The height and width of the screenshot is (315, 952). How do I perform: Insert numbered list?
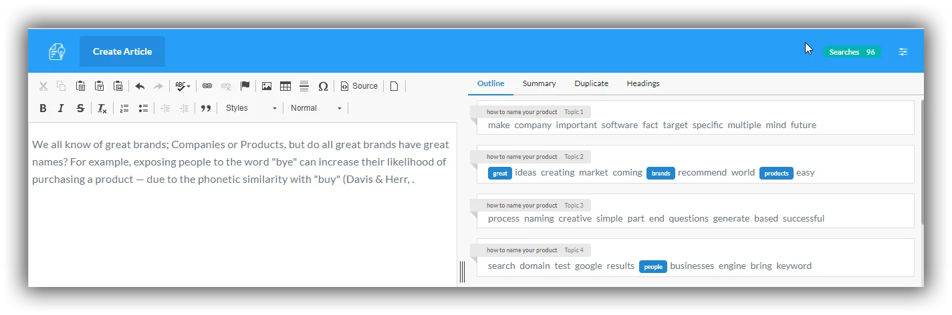[x=124, y=108]
